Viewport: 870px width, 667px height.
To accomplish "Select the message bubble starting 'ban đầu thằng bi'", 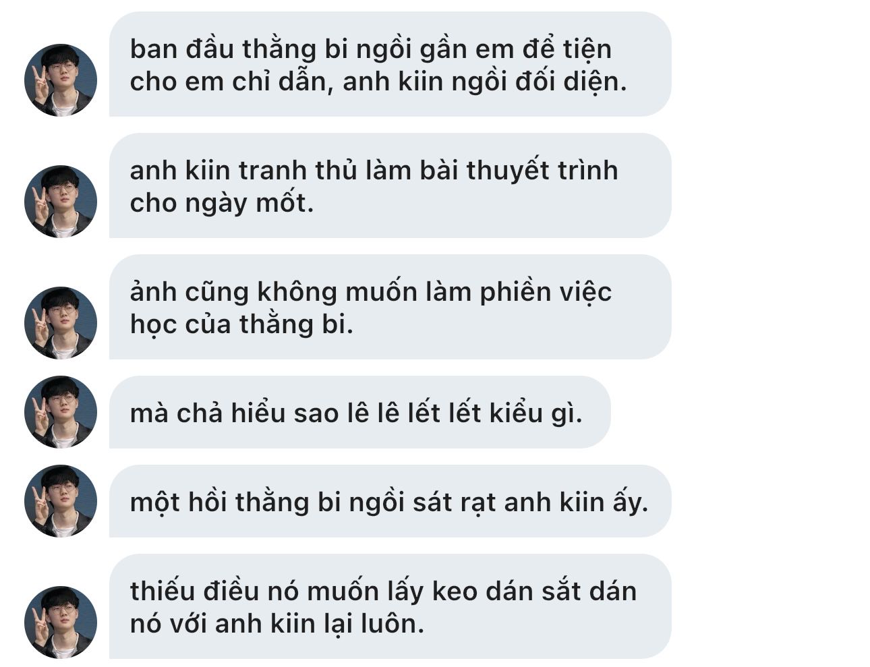I will click(390, 64).
